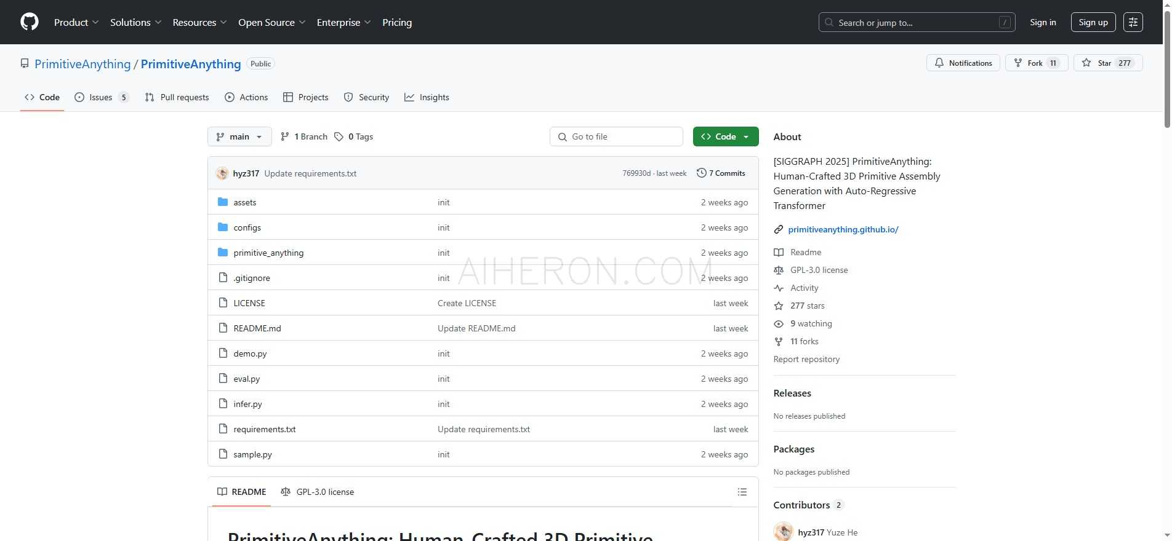Star the PrimitiveAnything repository
Viewport: 1172px width, 541px height.
pyautogui.click(x=1108, y=63)
